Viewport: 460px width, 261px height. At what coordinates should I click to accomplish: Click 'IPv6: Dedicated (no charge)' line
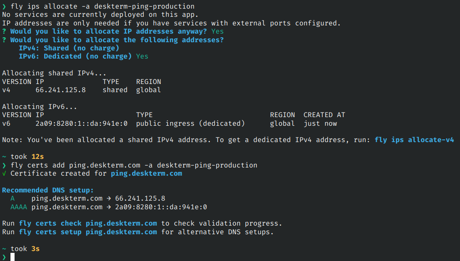[75, 56]
